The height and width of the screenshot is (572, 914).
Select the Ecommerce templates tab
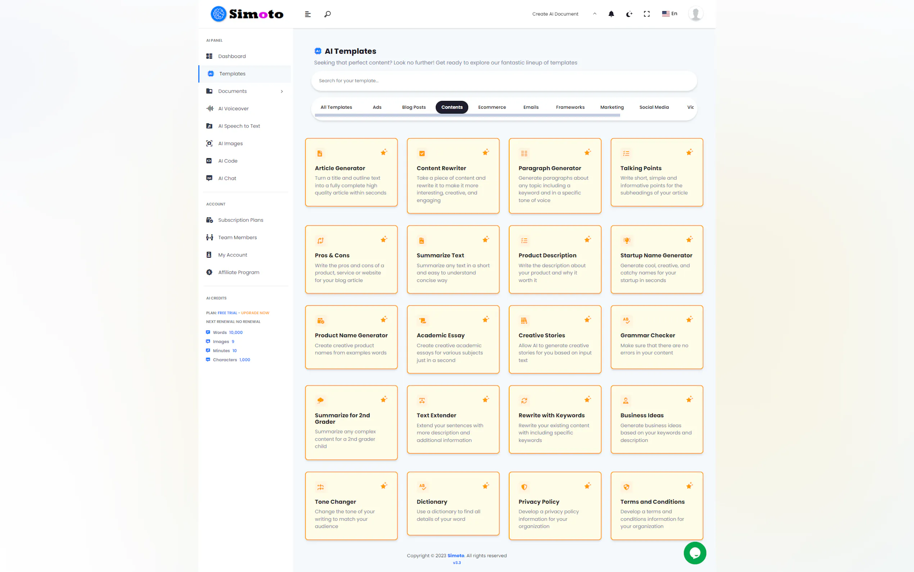click(492, 107)
